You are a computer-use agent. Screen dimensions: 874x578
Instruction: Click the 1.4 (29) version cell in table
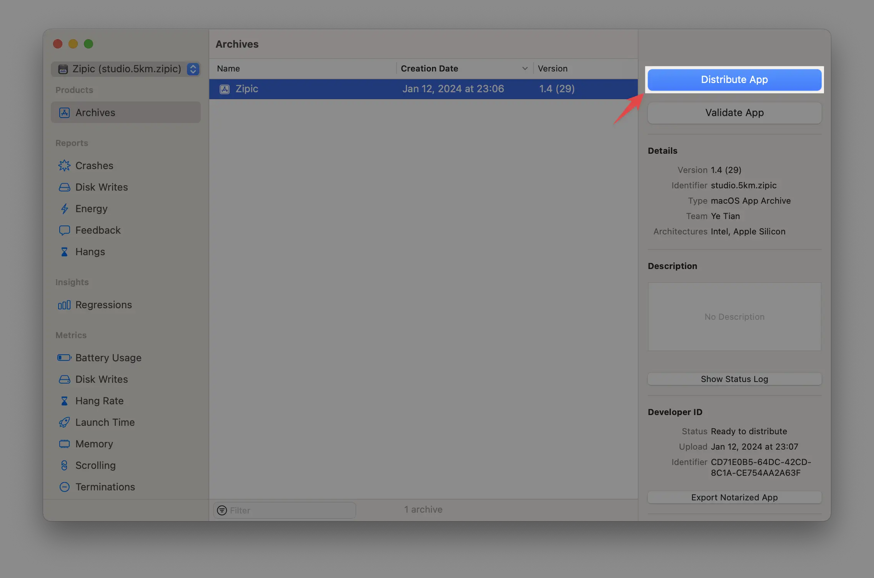[x=557, y=89]
